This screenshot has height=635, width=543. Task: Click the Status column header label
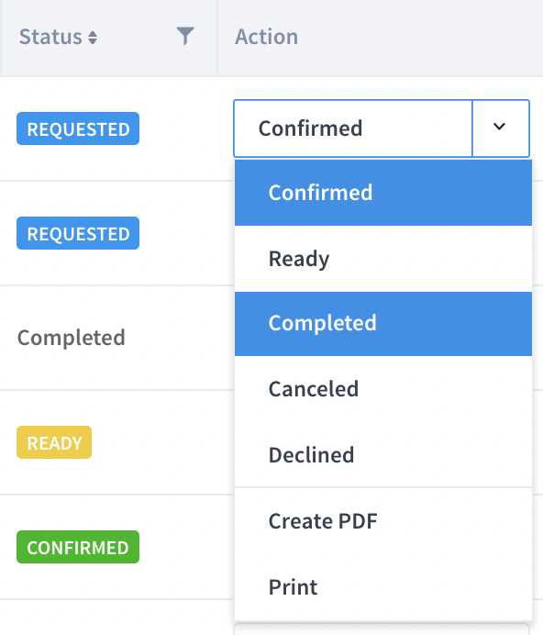pyautogui.click(x=50, y=37)
